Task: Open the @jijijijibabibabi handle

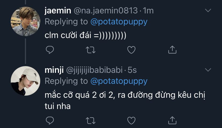Action: pos(94,70)
